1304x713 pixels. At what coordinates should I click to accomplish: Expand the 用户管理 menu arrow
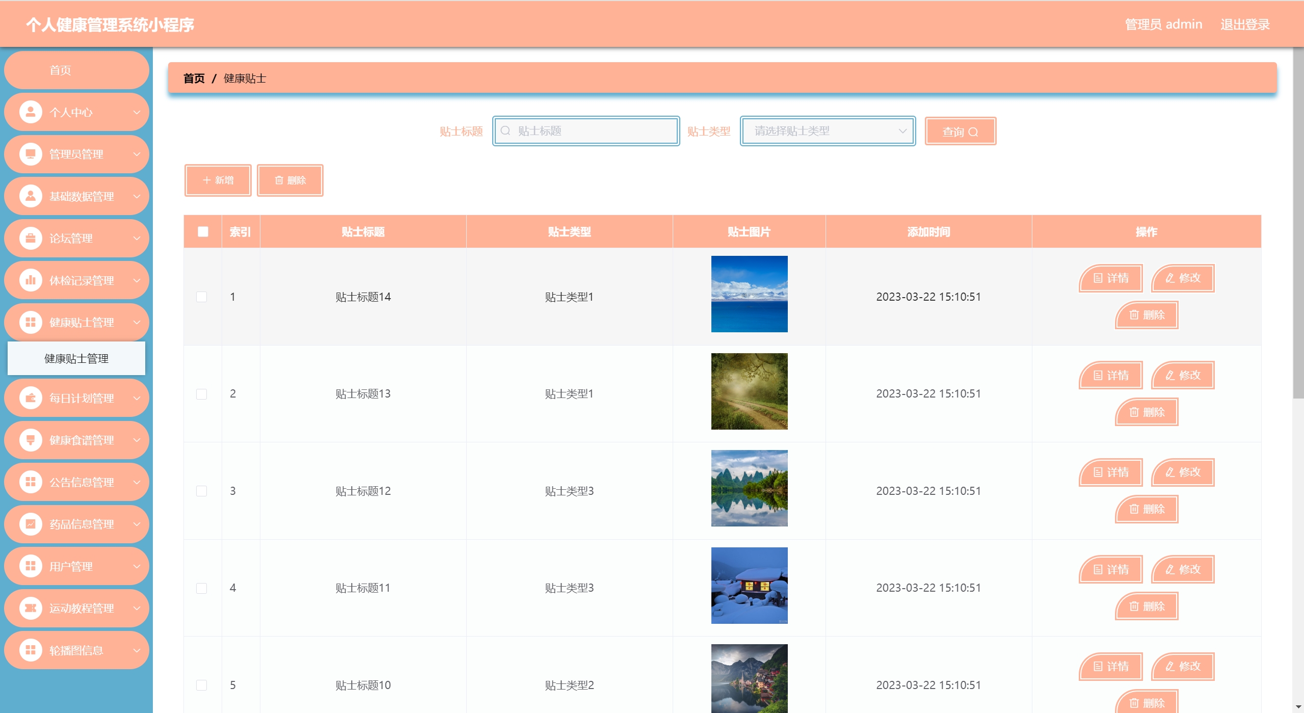[x=137, y=566]
